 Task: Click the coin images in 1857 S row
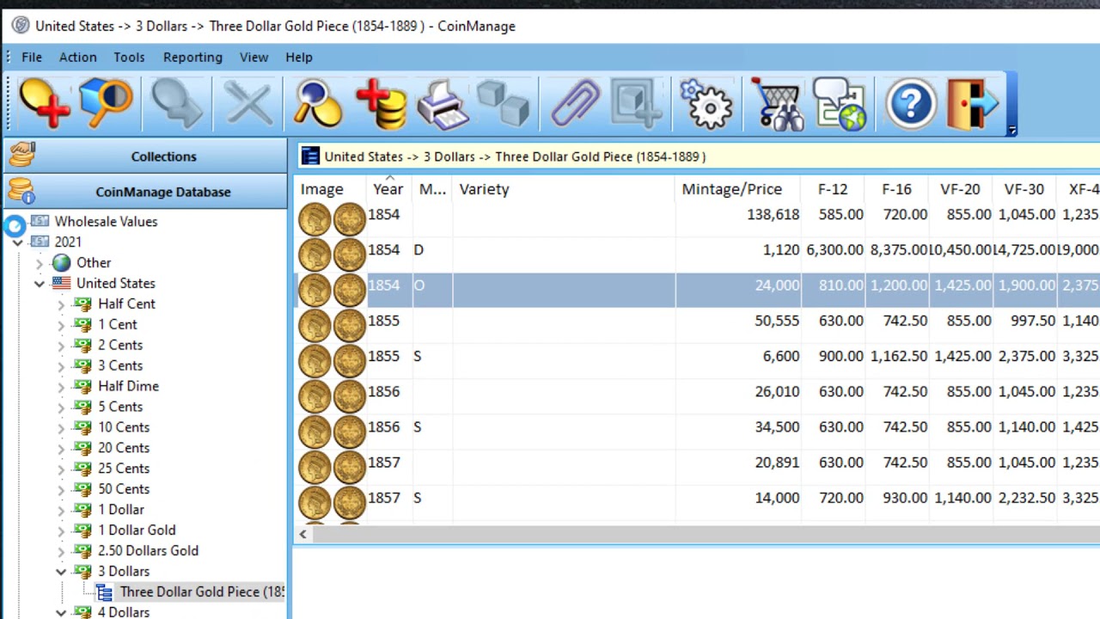click(332, 503)
